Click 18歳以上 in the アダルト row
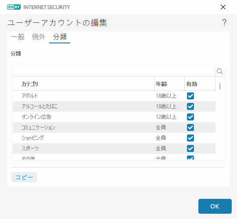The height and width of the screenshot is (219, 237). click(x=166, y=96)
